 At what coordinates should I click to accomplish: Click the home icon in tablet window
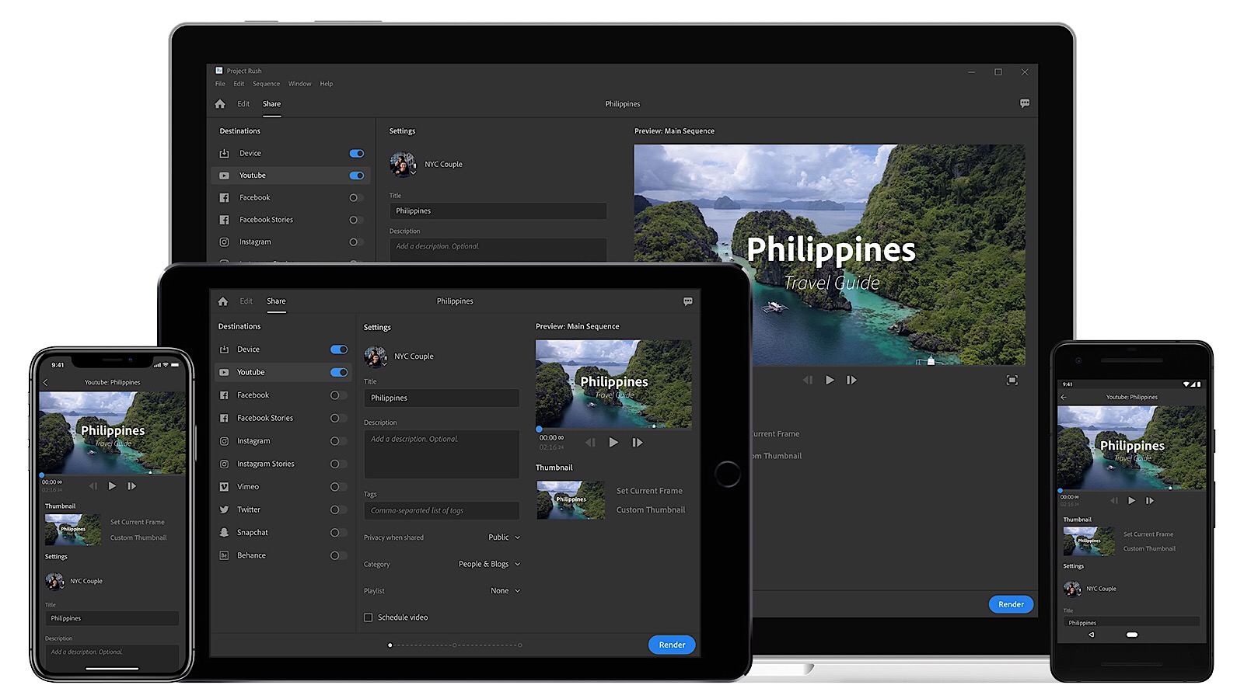pyautogui.click(x=223, y=301)
